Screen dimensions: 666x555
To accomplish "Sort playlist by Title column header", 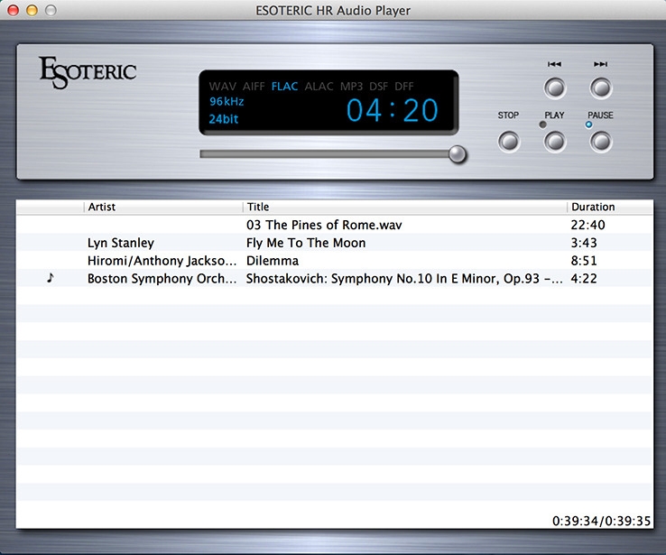I will 404,207.
